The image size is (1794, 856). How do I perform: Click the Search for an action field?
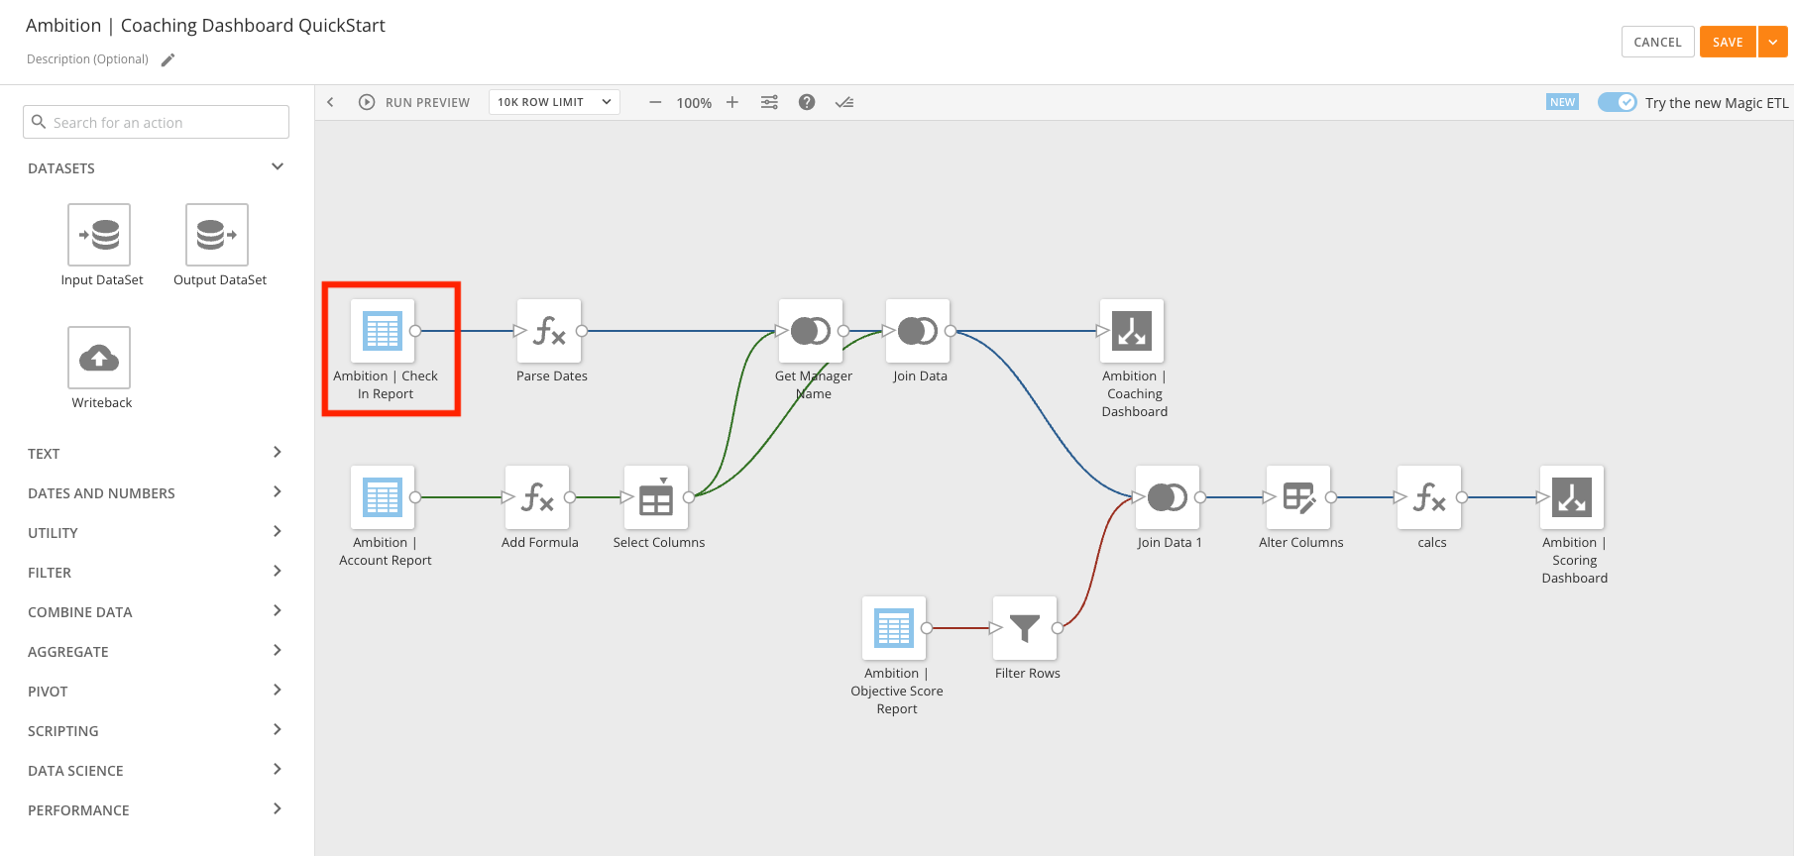point(156,122)
